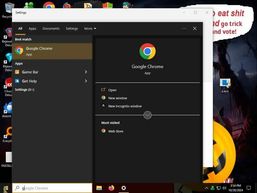Launch Firefox from taskbar

pyautogui.click(x=111, y=188)
